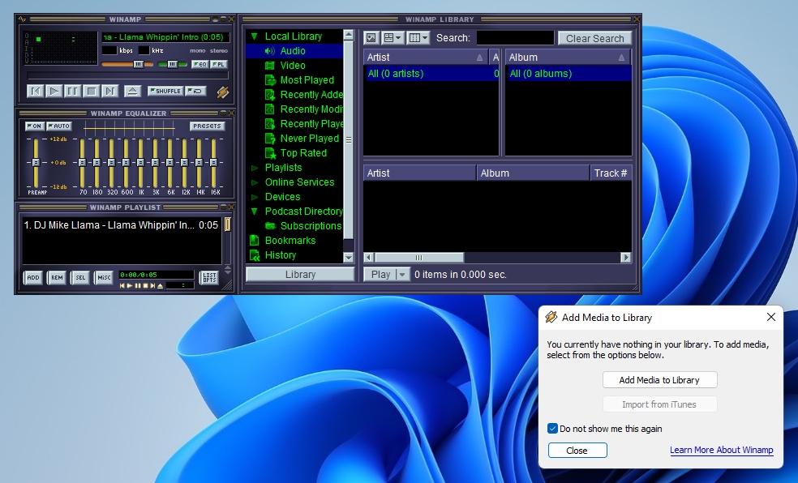The height and width of the screenshot is (483, 798).
Task: Open the Most Played smart view
Action: coord(307,79)
